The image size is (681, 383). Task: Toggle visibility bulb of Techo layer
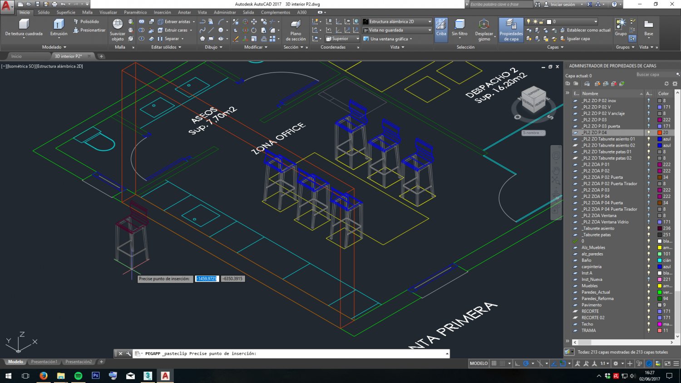point(649,324)
